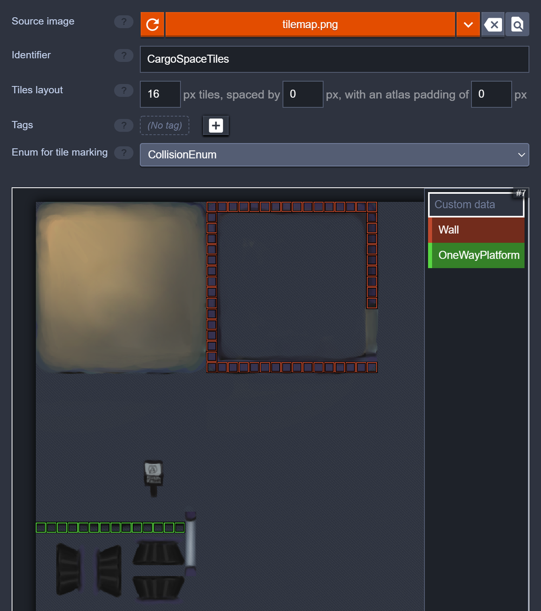This screenshot has height=611, width=541.
Task: Click the red color strip beside Wall
Action: (x=430, y=229)
